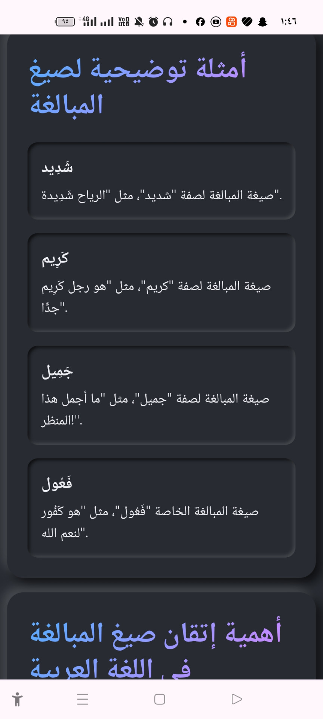Select the شَدِيد example card
Image resolution: width=323 pixels, height=719 pixels.
161,181
